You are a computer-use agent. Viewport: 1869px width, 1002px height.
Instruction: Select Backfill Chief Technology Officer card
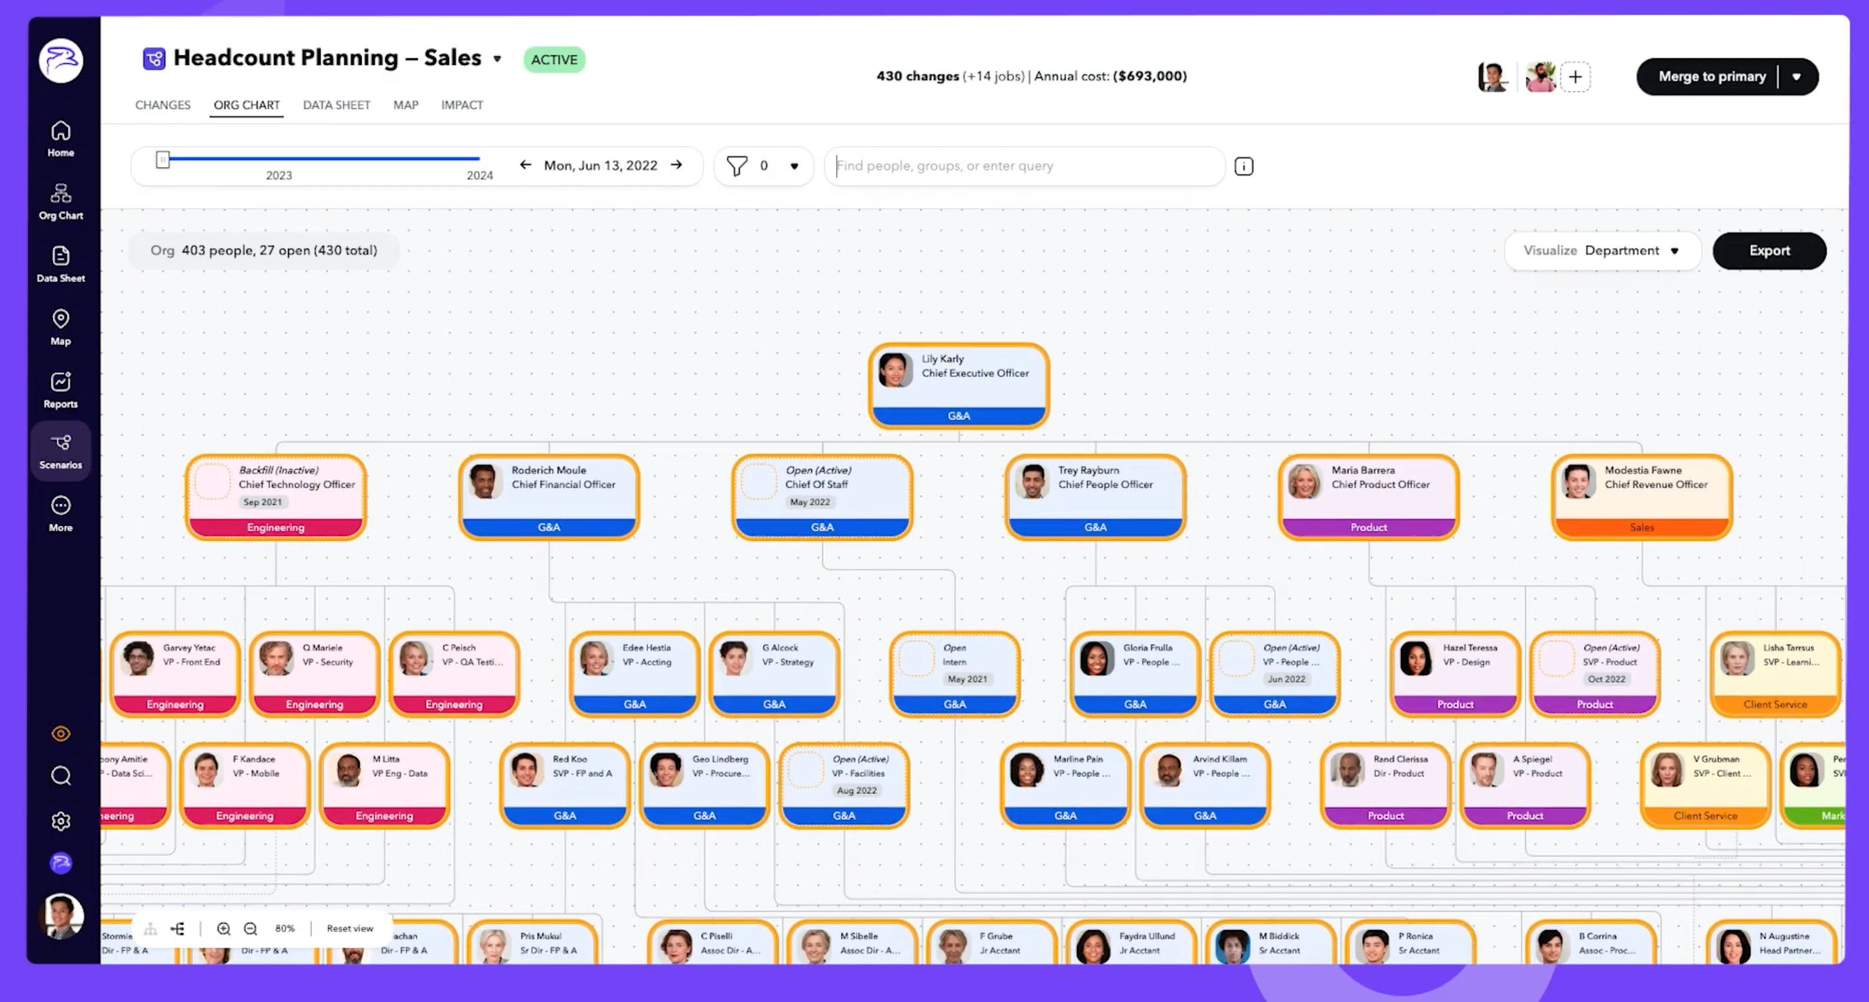pyautogui.click(x=275, y=498)
